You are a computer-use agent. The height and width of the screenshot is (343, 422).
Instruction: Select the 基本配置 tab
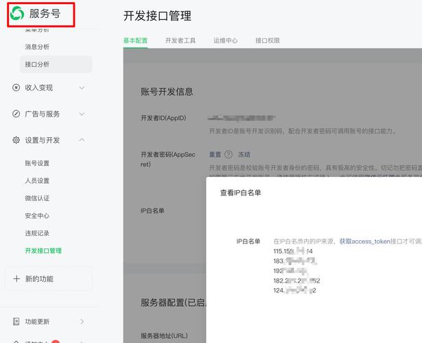pyautogui.click(x=135, y=41)
